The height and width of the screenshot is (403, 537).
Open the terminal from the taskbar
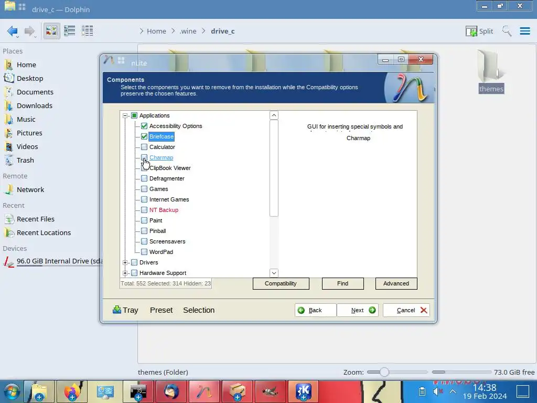coord(138,391)
